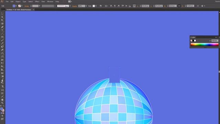Select the Lasso tool
The height and width of the screenshot is (124, 220).
tap(2, 24)
